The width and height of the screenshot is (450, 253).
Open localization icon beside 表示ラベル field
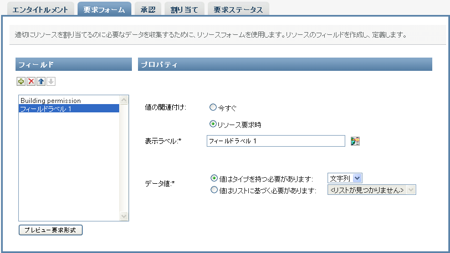pyautogui.click(x=355, y=141)
